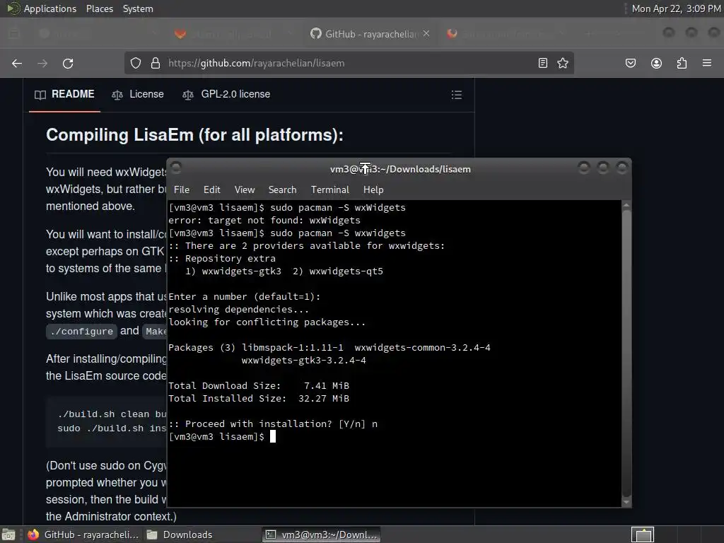
Task: Click the URL address bar field
Action: pos(349,63)
